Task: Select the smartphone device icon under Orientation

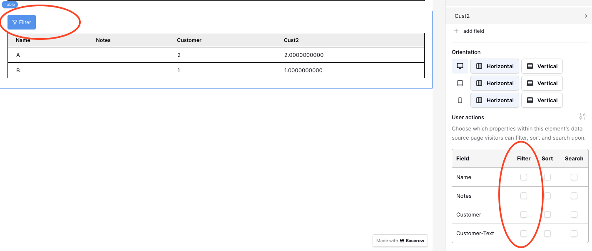Action: pyautogui.click(x=460, y=100)
